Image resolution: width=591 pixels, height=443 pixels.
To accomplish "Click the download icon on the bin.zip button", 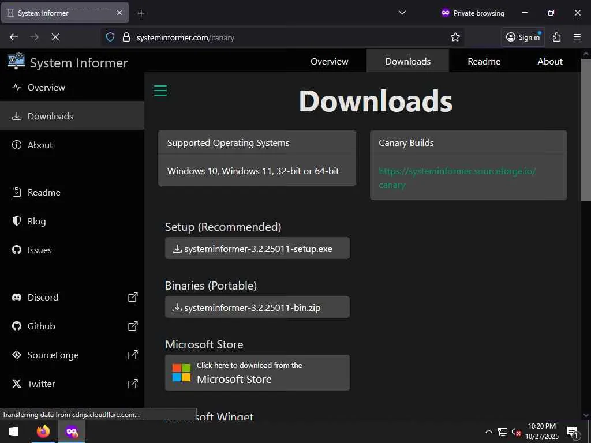I will (x=177, y=307).
